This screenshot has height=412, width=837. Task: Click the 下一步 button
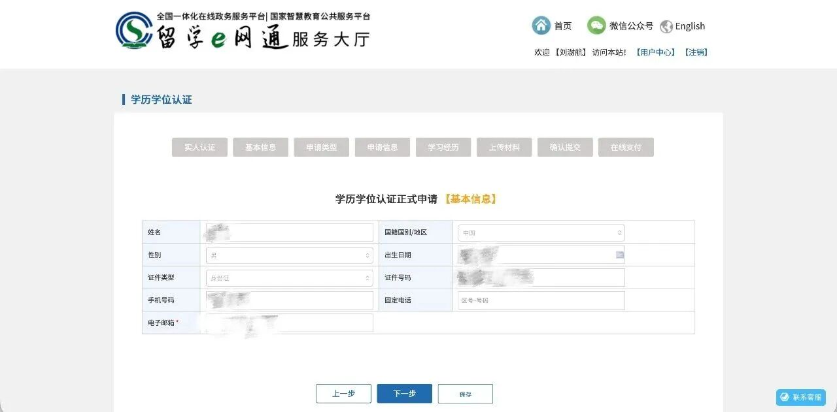pos(404,393)
